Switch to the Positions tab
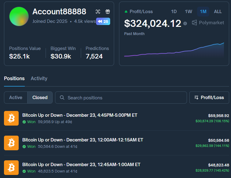This screenshot has height=178, width=231. [14, 79]
